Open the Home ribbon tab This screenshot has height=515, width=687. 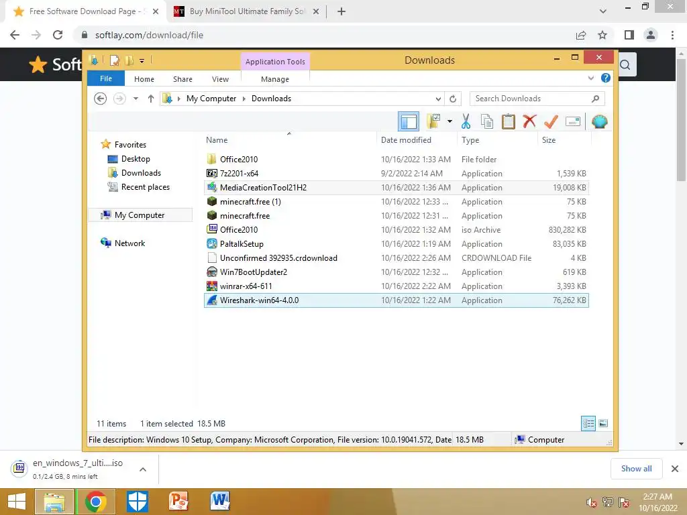[144, 79]
